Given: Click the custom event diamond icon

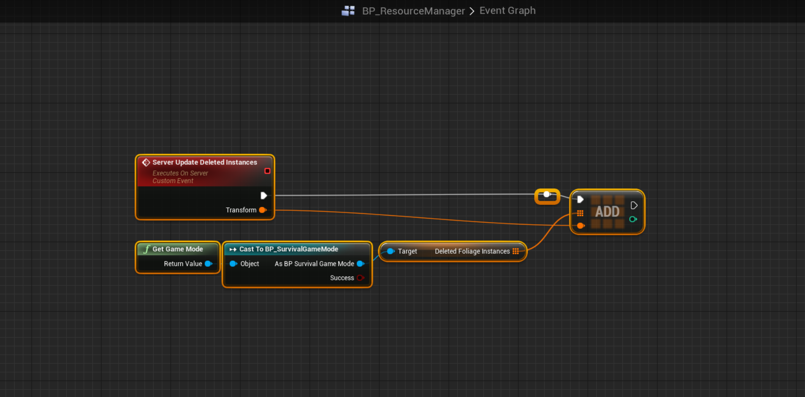Looking at the screenshot, I should [x=146, y=162].
